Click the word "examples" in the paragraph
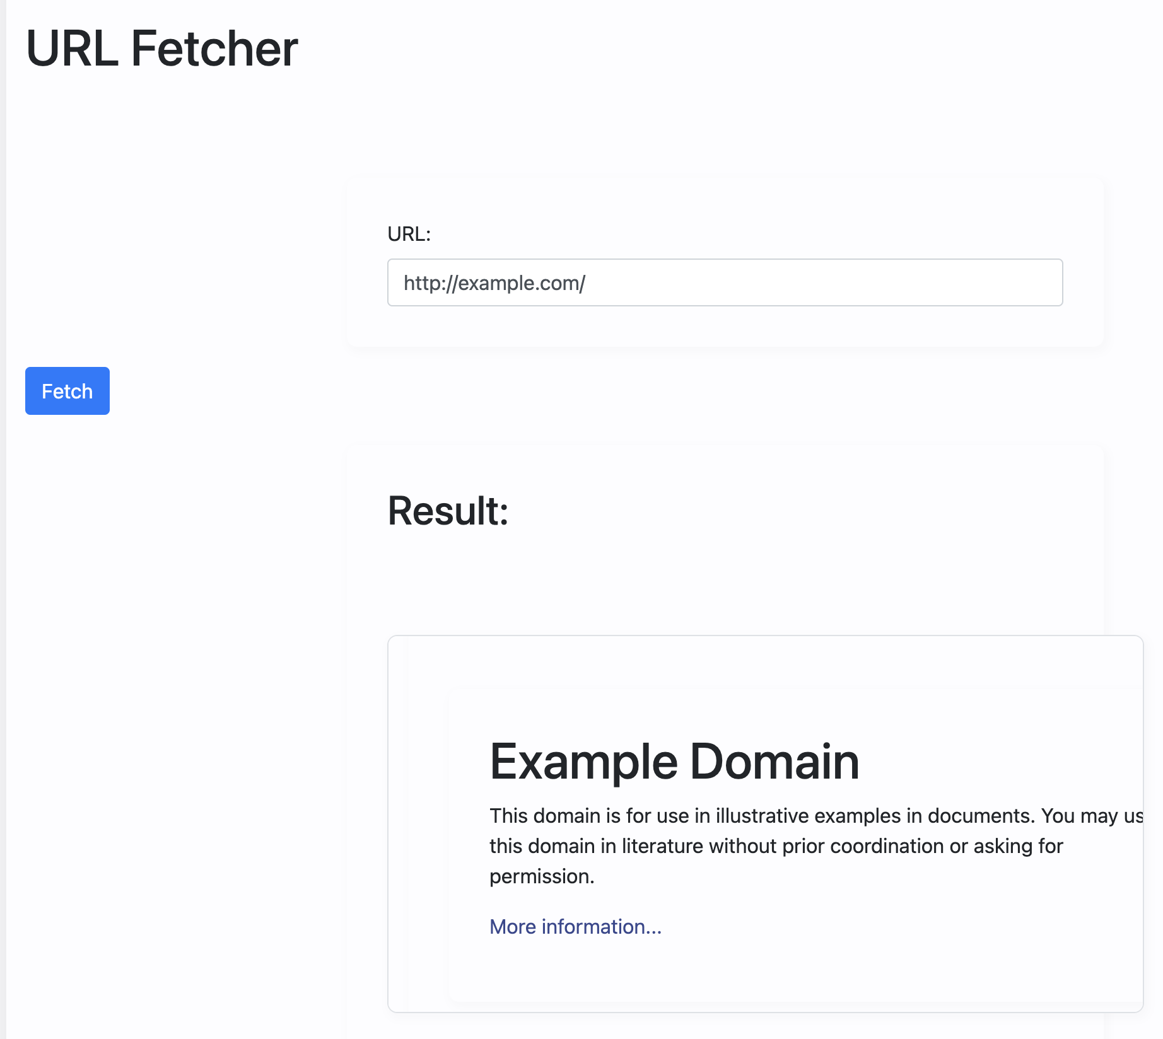1163x1039 pixels. click(858, 816)
